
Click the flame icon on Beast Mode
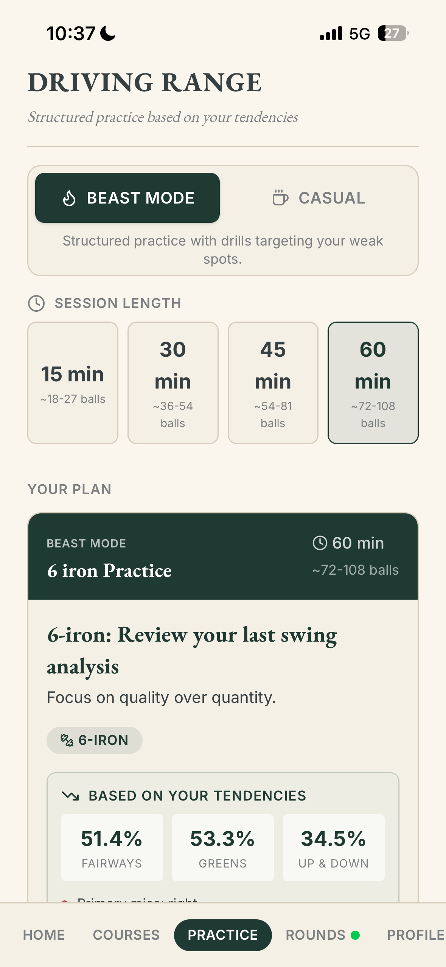(69, 197)
